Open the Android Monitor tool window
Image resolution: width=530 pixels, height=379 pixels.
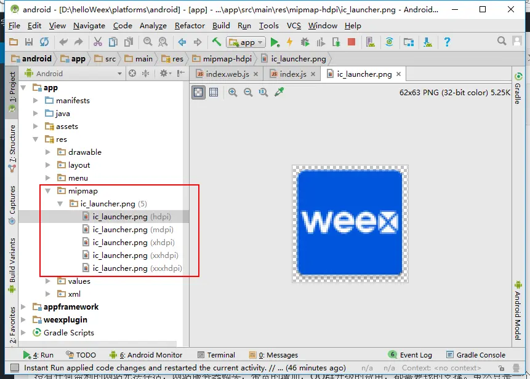(x=146, y=354)
